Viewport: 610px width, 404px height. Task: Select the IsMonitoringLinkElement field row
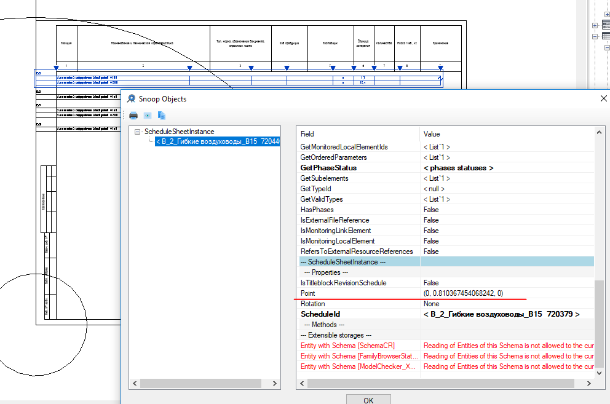pos(446,231)
